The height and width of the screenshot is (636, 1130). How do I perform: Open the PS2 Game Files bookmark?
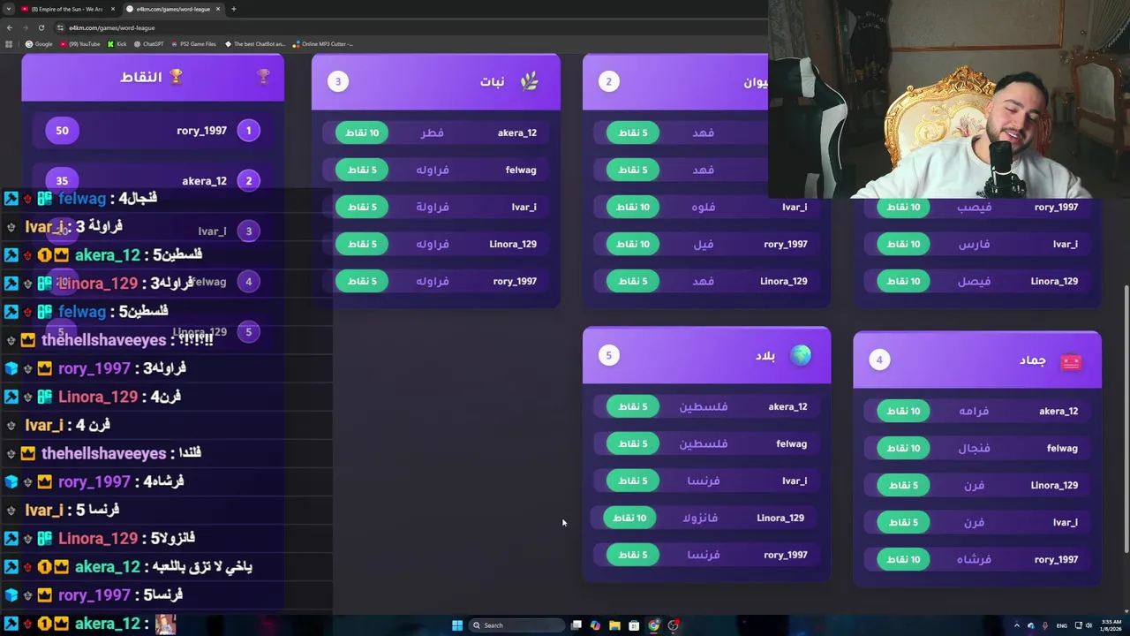193,43
